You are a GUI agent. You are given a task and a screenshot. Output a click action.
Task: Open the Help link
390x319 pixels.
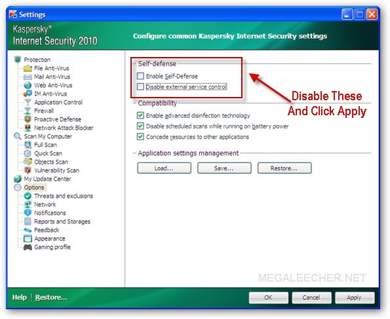pyautogui.click(x=20, y=297)
